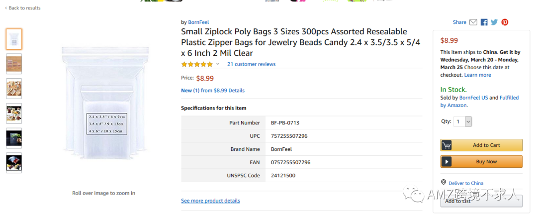
Task: Open Learn more about delivery dates
Action: coord(477,75)
